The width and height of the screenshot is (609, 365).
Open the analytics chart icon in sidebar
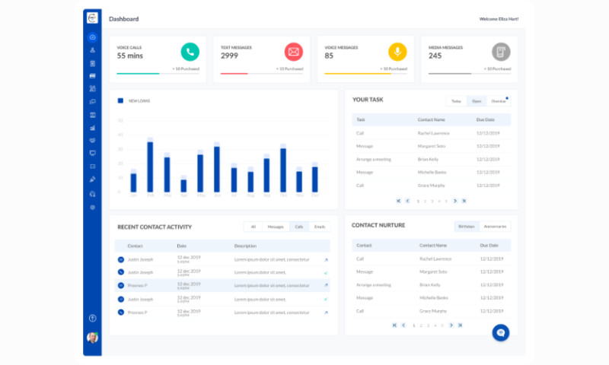click(92, 128)
